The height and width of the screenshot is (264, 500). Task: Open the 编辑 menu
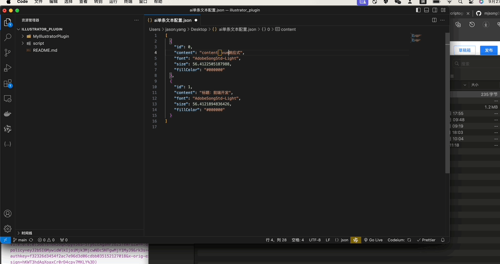(53, 2)
